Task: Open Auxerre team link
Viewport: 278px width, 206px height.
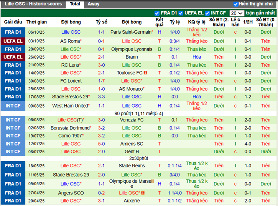Action: (132, 201)
